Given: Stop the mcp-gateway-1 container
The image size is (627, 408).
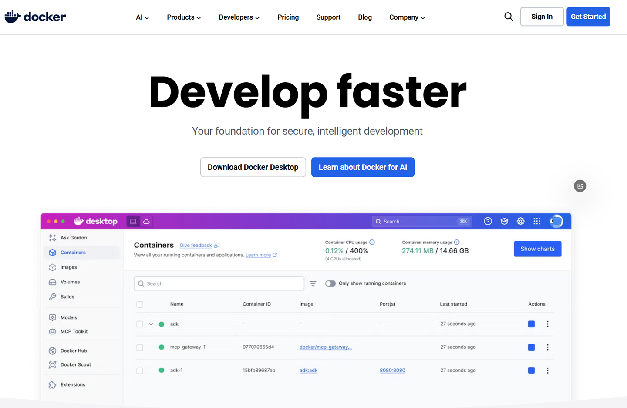Looking at the screenshot, I should (x=531, y=347).
